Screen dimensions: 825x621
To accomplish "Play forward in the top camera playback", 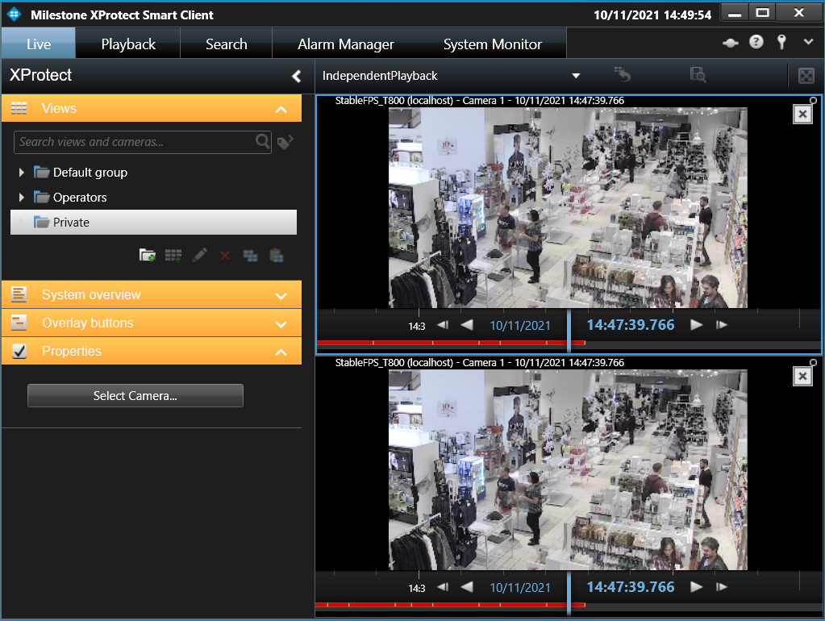I will click(x=696, y=325).
